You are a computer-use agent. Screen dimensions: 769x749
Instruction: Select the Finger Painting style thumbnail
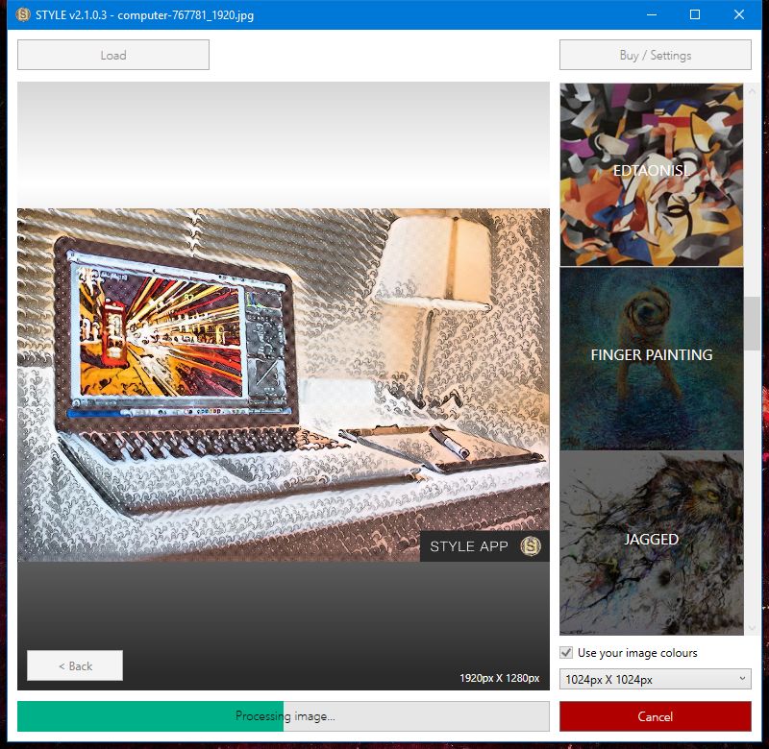(x=652, y=358)
